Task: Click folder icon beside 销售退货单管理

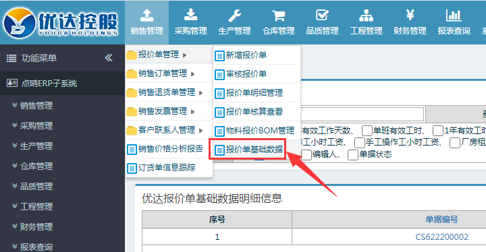Action: click(132, 92)
